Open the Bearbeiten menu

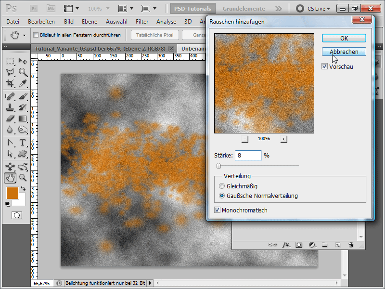(x=41, y=22)
